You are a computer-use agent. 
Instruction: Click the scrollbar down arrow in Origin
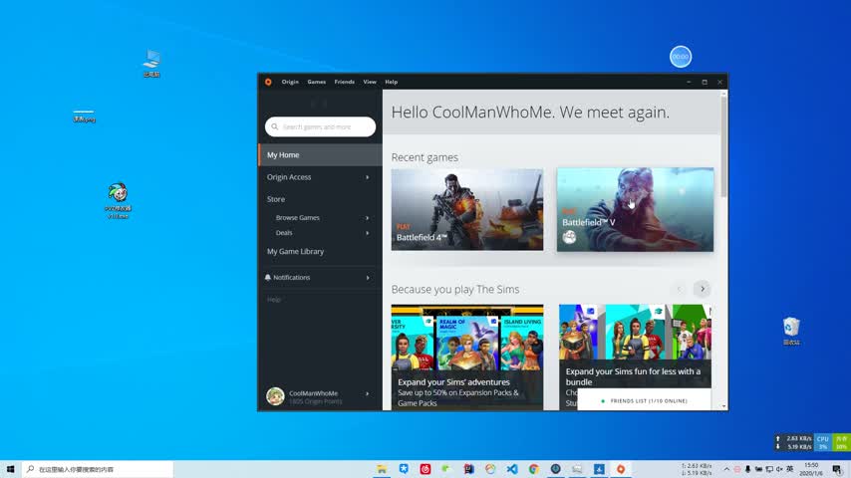[723, 406]
